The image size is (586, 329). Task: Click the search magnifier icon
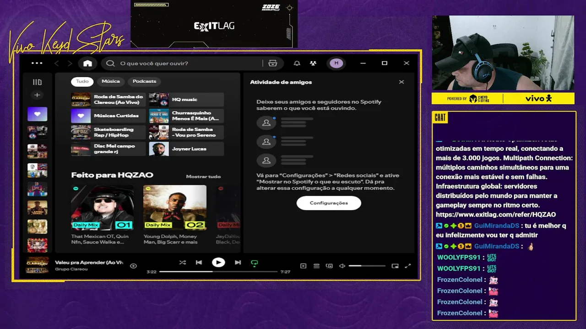(x=110, y=63)
